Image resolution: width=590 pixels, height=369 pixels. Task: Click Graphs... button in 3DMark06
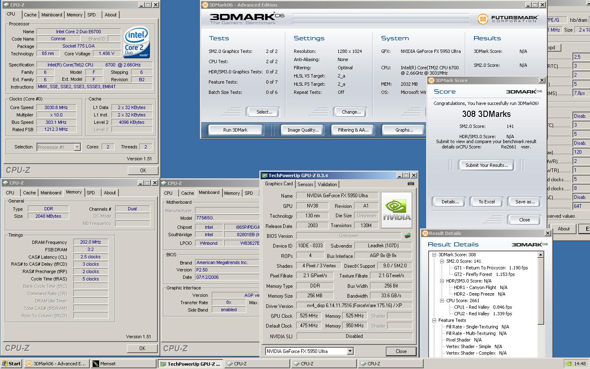click(404, 130)
